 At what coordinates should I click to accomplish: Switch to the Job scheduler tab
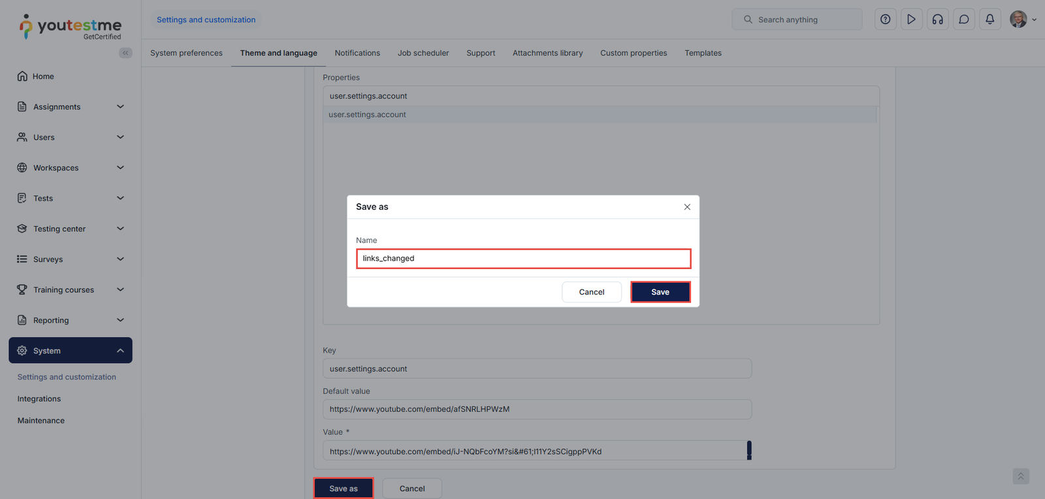(423, 53)
